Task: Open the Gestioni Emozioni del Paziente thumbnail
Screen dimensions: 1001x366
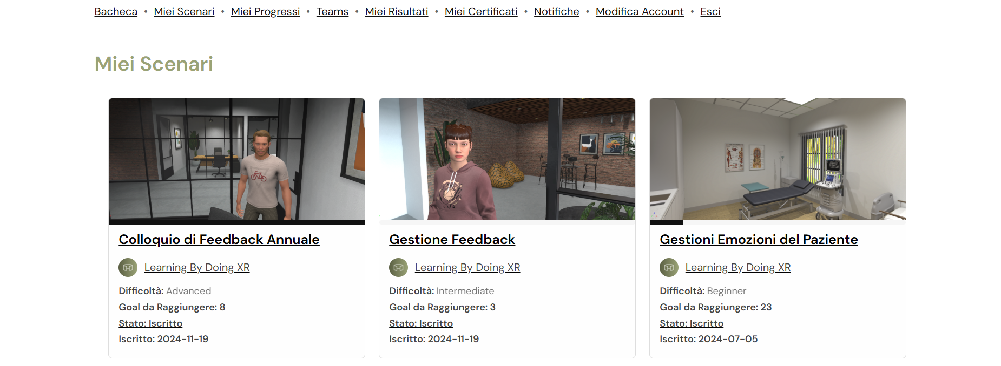Action: pos(778,159)
